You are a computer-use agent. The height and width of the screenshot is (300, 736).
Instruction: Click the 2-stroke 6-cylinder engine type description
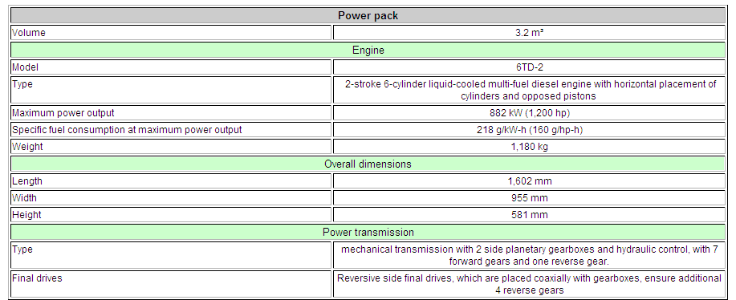pos(530,90)
